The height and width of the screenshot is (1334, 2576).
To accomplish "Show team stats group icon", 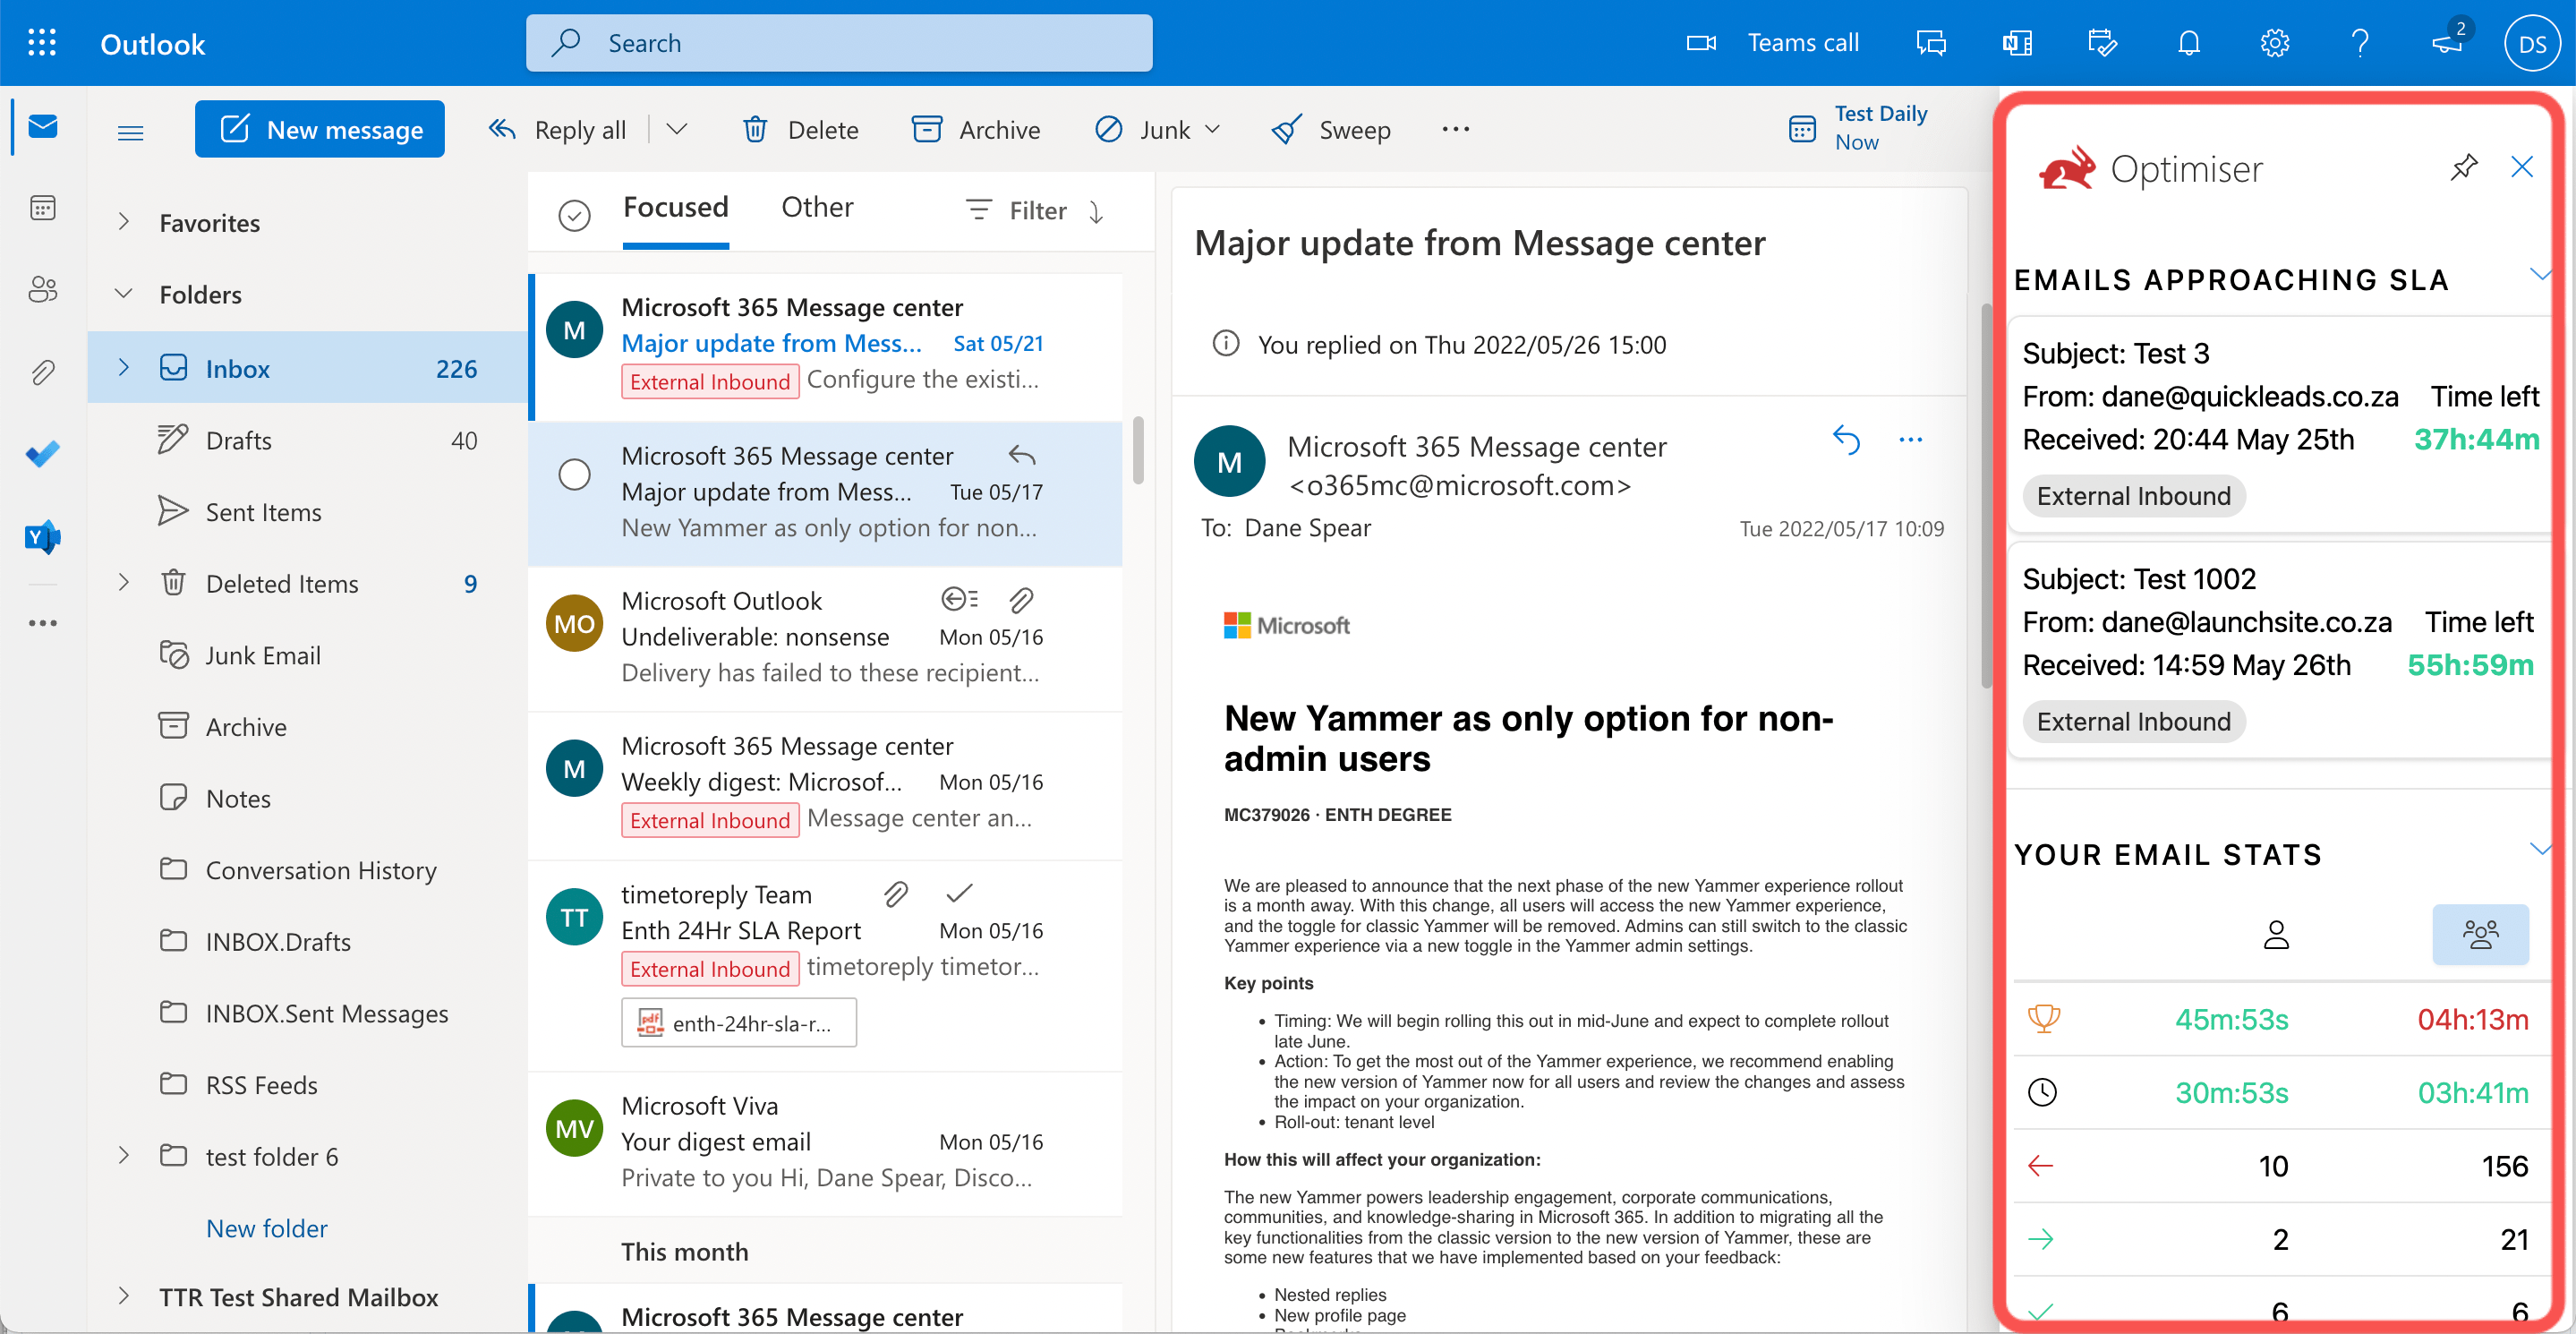I will click(2480, 934).
